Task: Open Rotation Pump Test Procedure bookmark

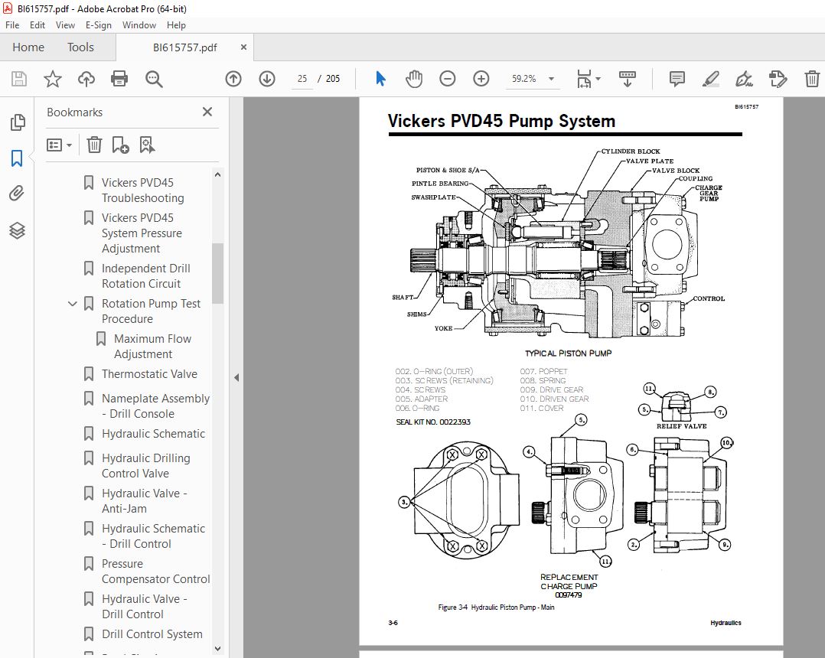Action: click(x=151, y=311)
